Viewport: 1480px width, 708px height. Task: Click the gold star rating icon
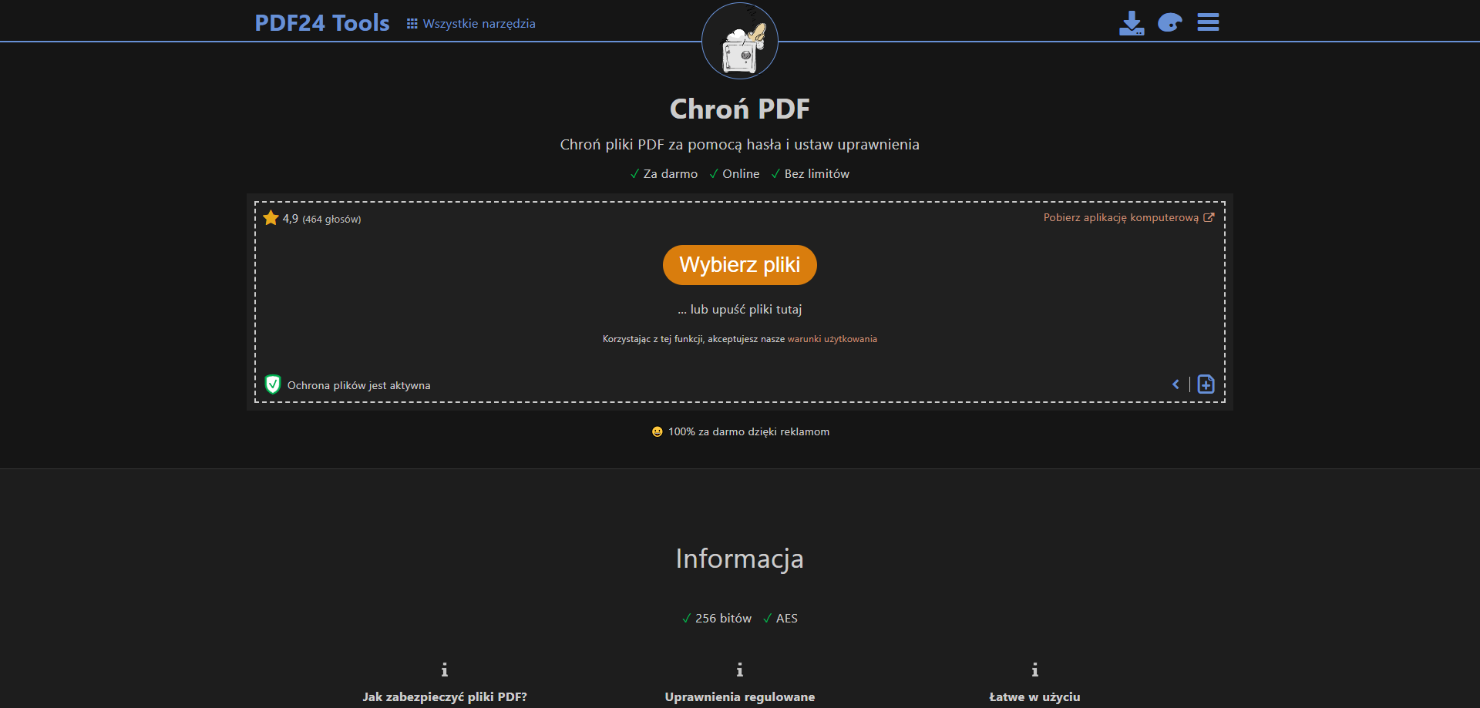click(x=271, y=218)
